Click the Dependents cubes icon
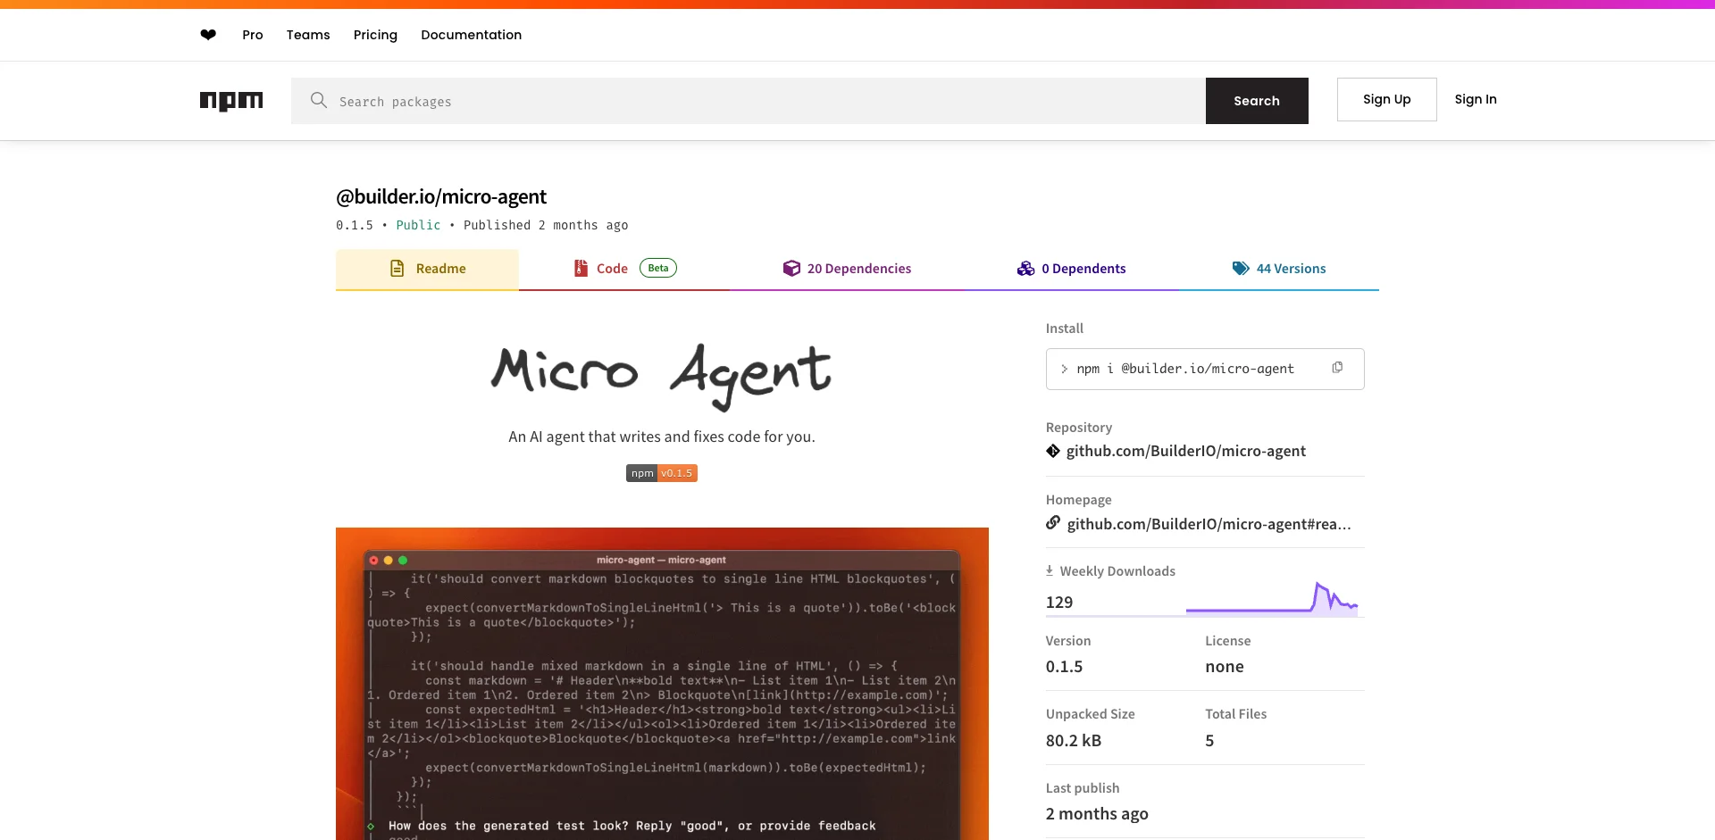The height and width of the screenshot is (840, 1715). pos(1025,269)
